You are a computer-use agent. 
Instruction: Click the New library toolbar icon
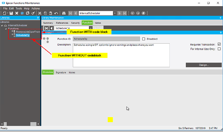click(x=5, y=13)
